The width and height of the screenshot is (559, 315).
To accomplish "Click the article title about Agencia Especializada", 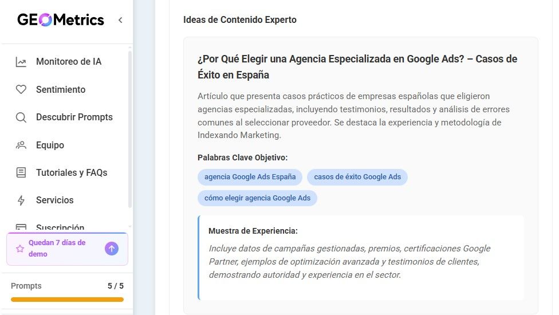I will coord(357,67).
